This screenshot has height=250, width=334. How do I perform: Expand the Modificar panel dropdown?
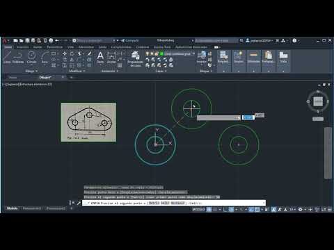click(x=77, y=71)
